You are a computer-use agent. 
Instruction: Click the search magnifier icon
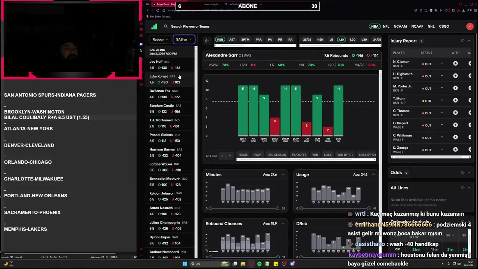(166, 27)
